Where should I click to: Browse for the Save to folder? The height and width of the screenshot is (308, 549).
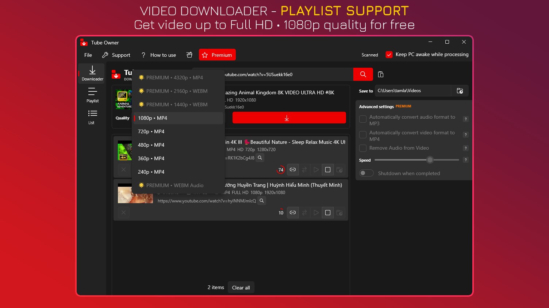460,91
